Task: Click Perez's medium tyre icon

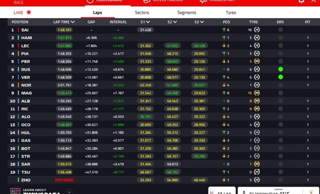Action: click(257, 62)
